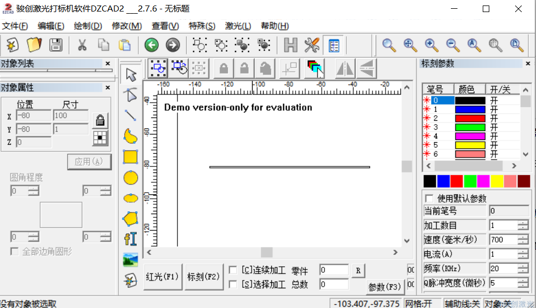Select pen row 2 in the pen list

(x=471, y=118)
